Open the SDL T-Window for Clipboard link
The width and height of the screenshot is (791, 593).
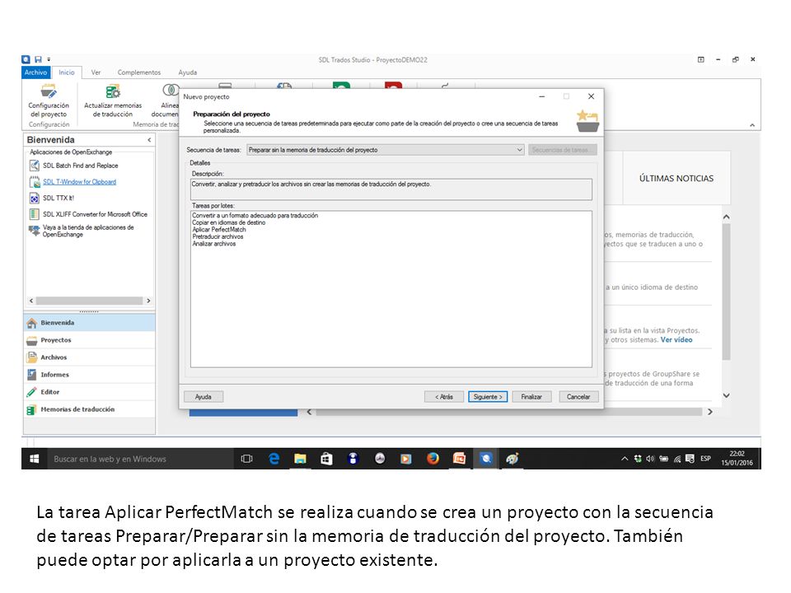(80, 182)
